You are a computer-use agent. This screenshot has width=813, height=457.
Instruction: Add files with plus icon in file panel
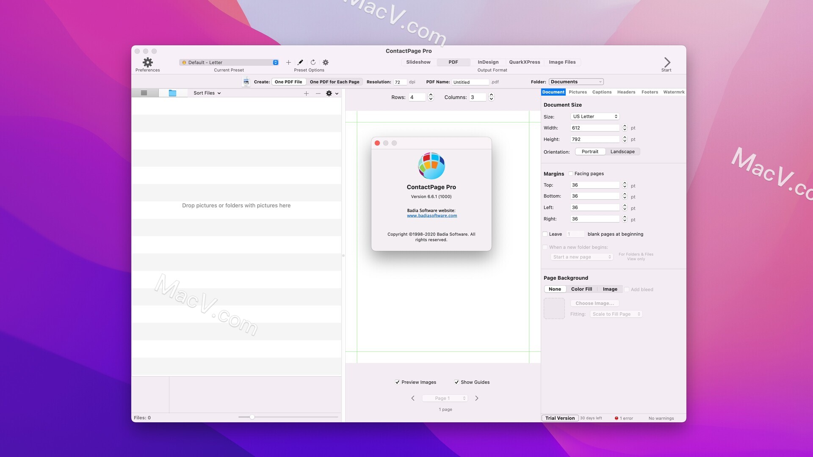306,93
